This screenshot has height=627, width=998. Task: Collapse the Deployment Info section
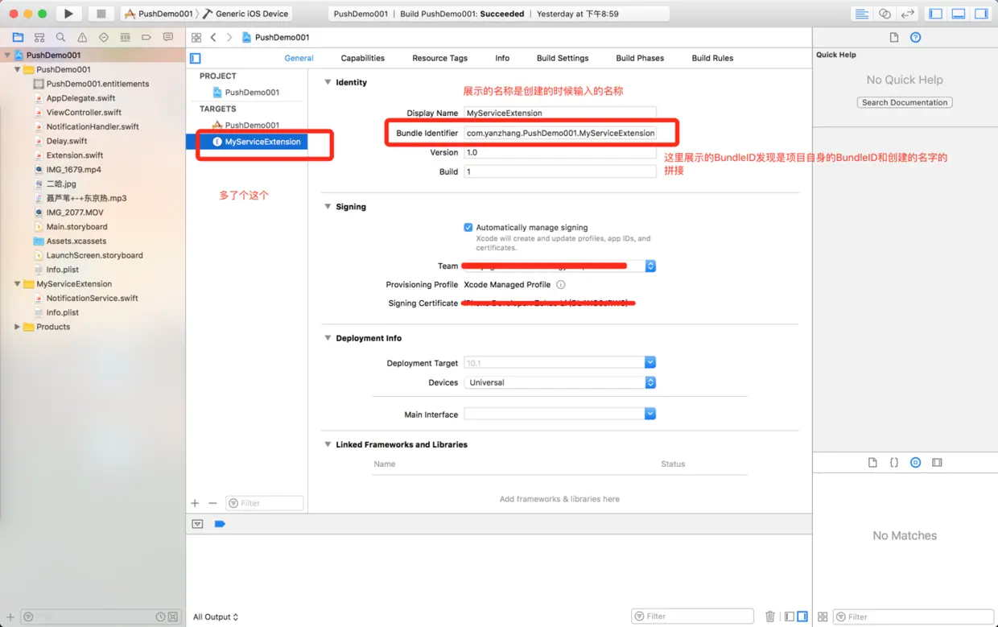coord(328,338)
